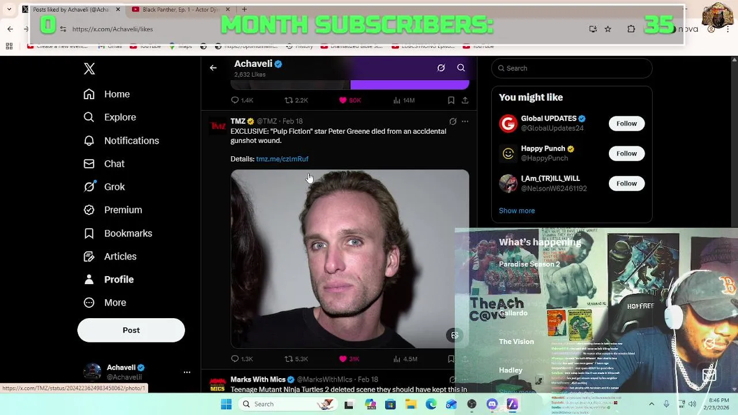
Task: Open the X logo home link
Action: [89, 69]
